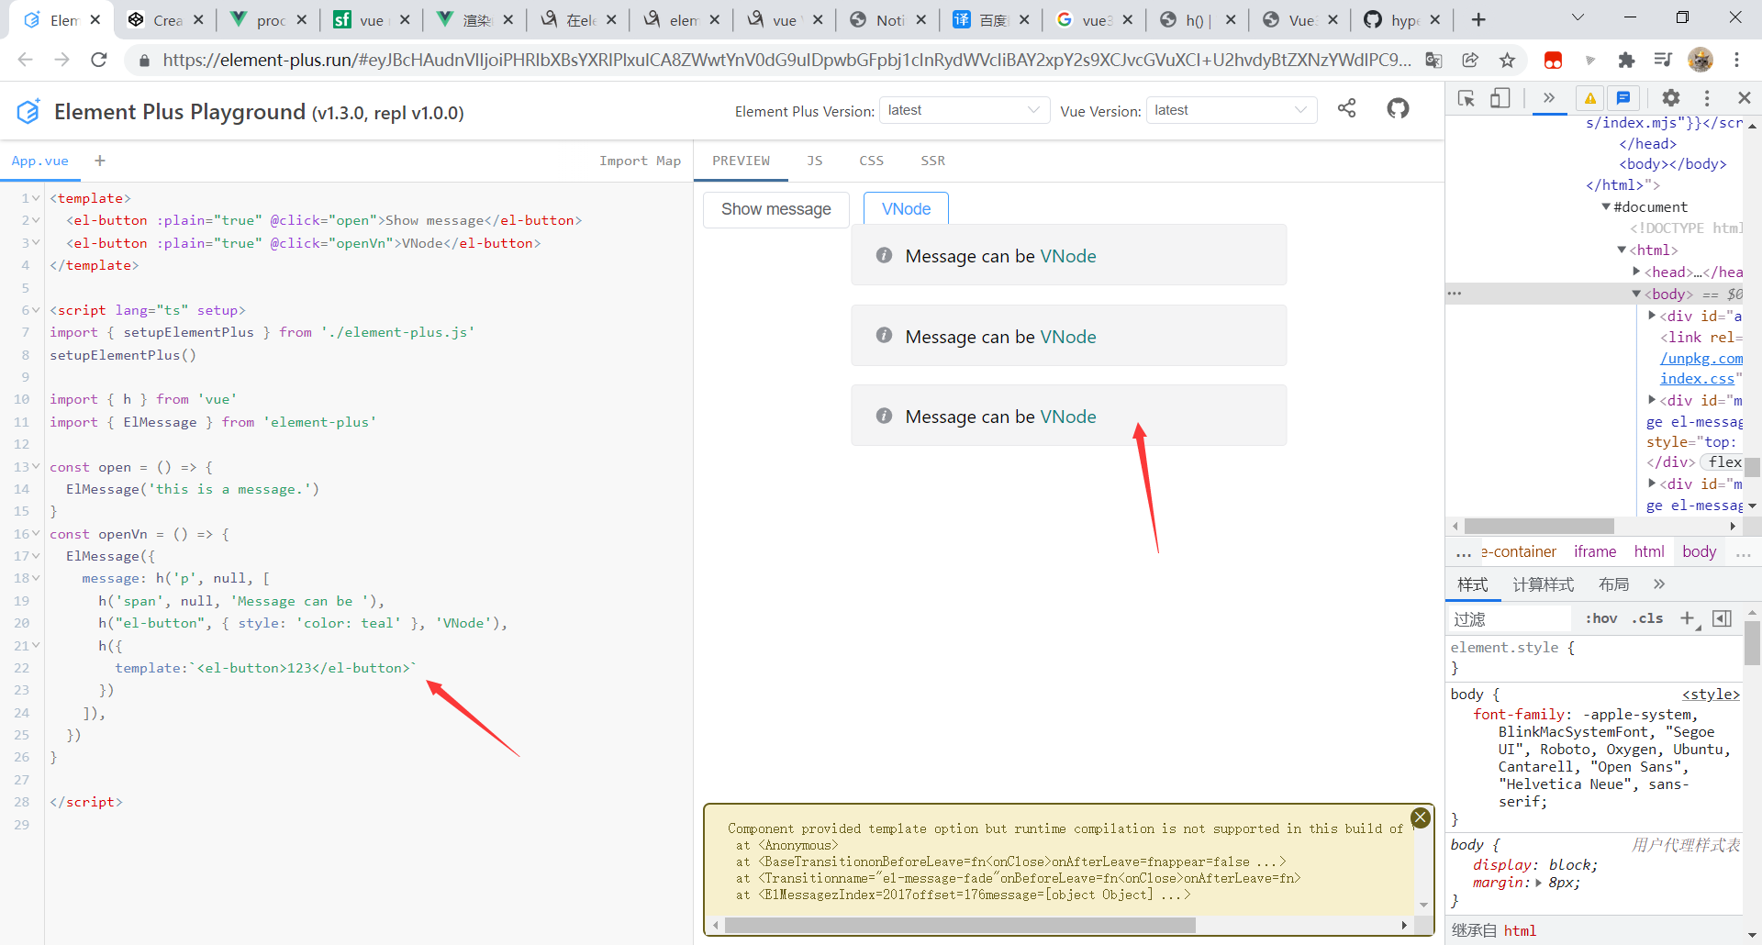1762x945 pixels.
Task: Switch to the SSR output tab
Action: [933, 161]
